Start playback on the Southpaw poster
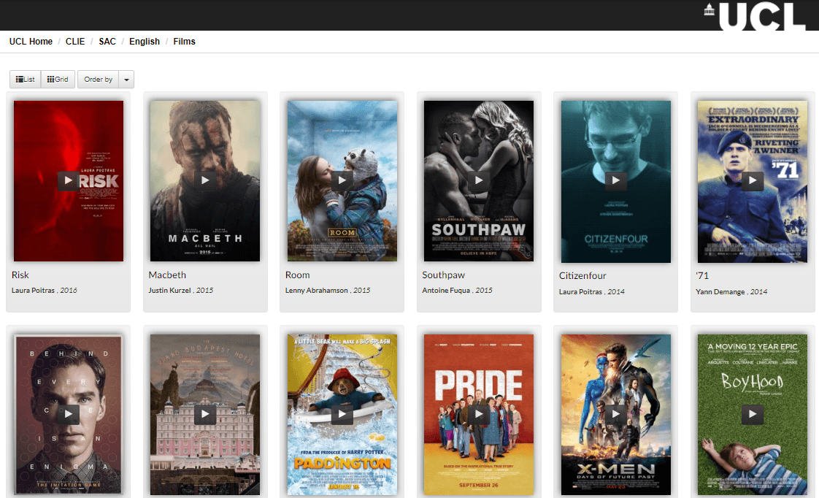 click(x=479, y=181)
